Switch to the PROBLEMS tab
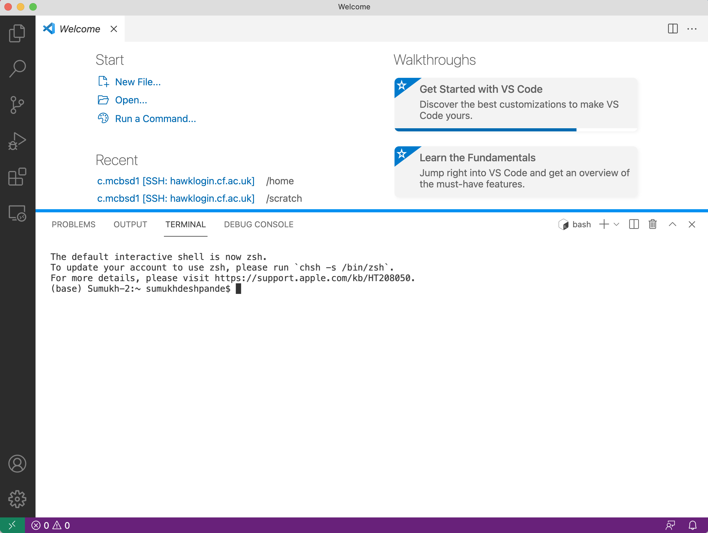Viewport: 708px width, 533px height. 74,224
